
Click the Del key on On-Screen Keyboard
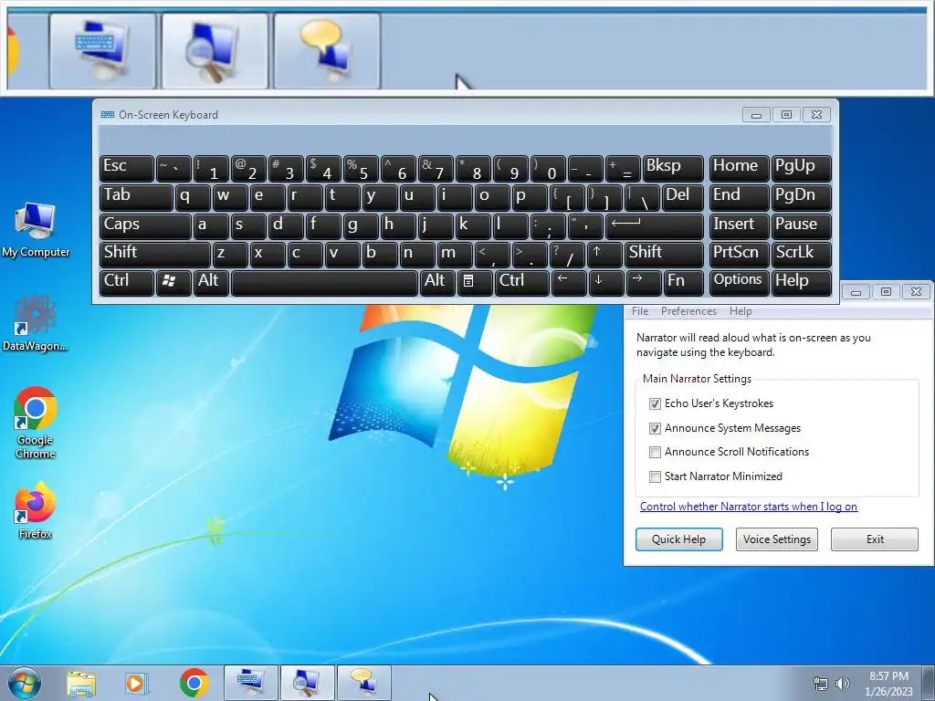[x=683, y=198]
